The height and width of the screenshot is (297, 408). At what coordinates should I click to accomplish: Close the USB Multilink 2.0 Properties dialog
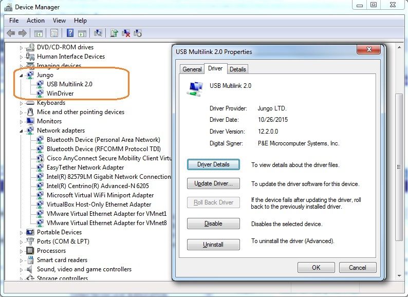point(369,49)
